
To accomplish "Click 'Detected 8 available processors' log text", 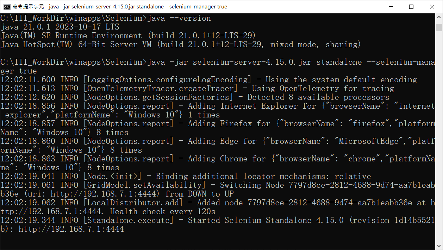I will pyautogui.click(x=318, y=97).
